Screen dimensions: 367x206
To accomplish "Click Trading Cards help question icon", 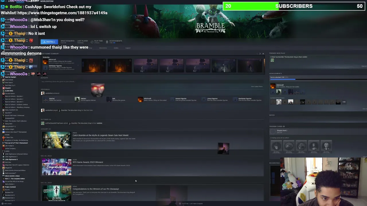I will [284, 126].
